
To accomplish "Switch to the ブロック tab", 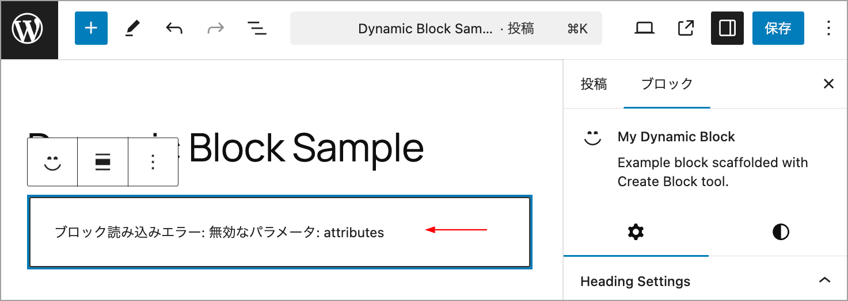I will click(667, 84).
